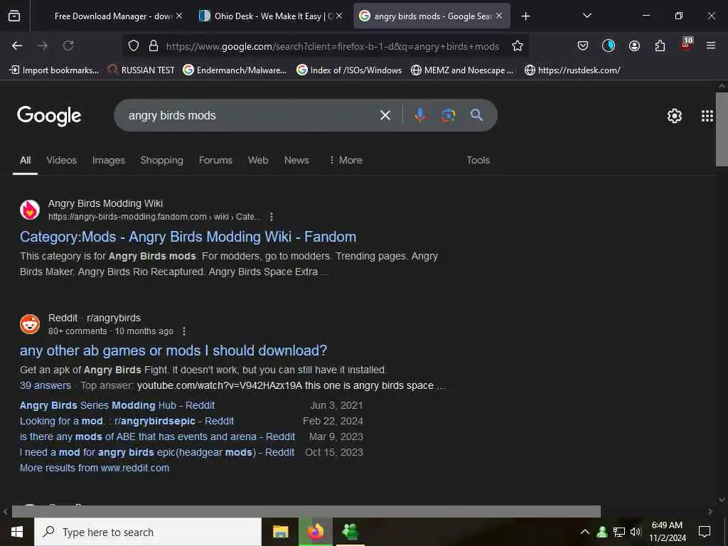
Task: Open the Import bookmarks toolbar item
Action: point(54,70)
